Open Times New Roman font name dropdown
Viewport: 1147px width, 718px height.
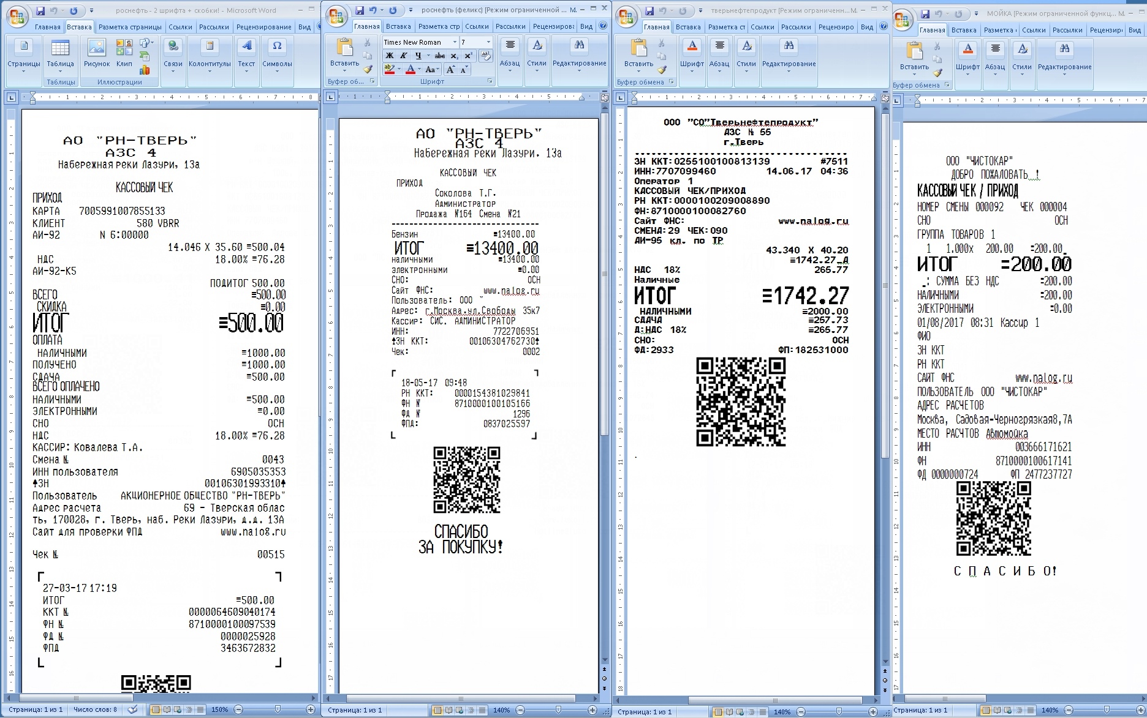click(x=455, y=42)
